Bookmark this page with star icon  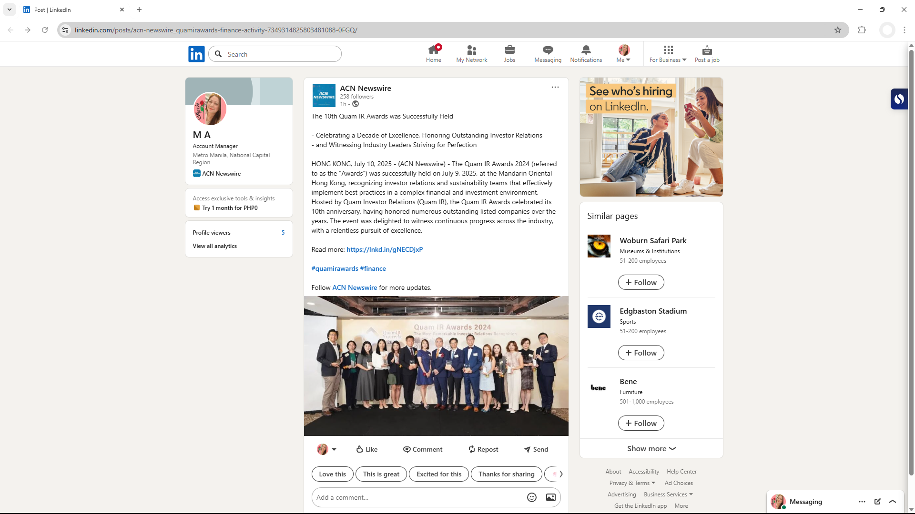pos(838,30)
